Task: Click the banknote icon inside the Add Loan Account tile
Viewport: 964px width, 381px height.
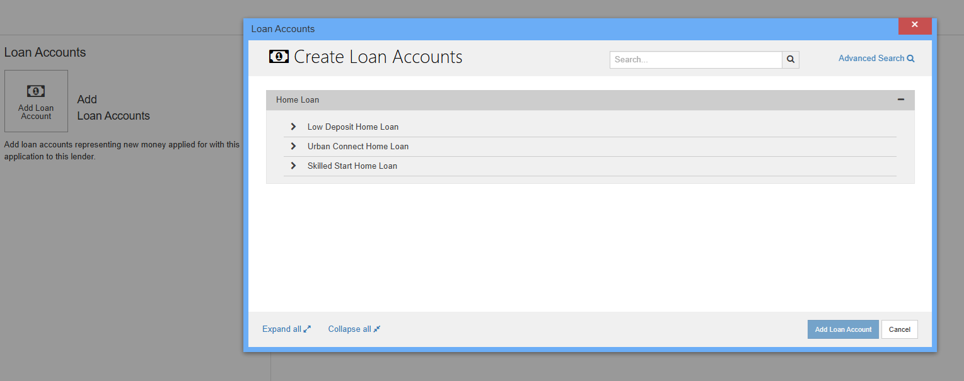Action: tap(36, 90)
